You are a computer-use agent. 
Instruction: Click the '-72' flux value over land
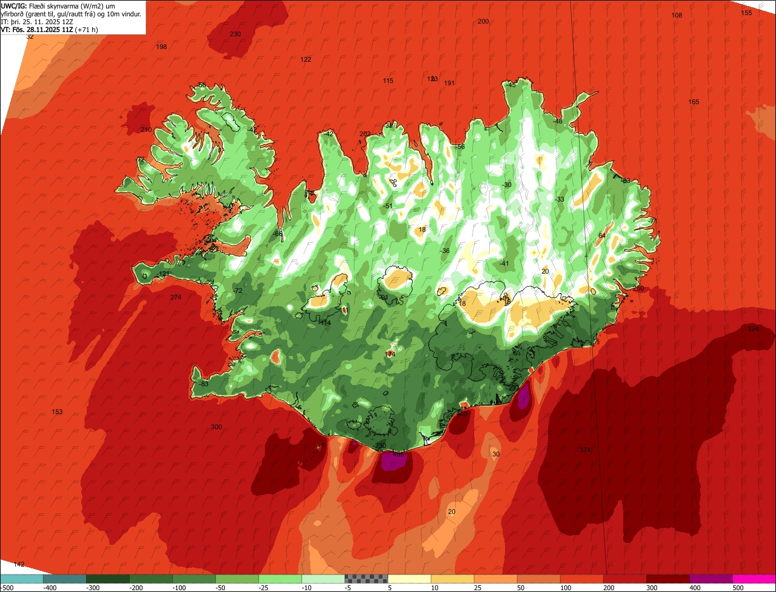coord(237,291)
